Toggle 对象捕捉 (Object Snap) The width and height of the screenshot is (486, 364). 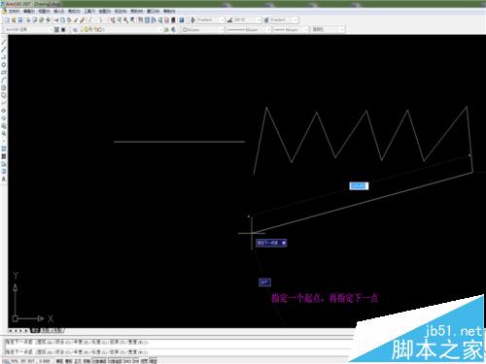[x=99, y=361]
